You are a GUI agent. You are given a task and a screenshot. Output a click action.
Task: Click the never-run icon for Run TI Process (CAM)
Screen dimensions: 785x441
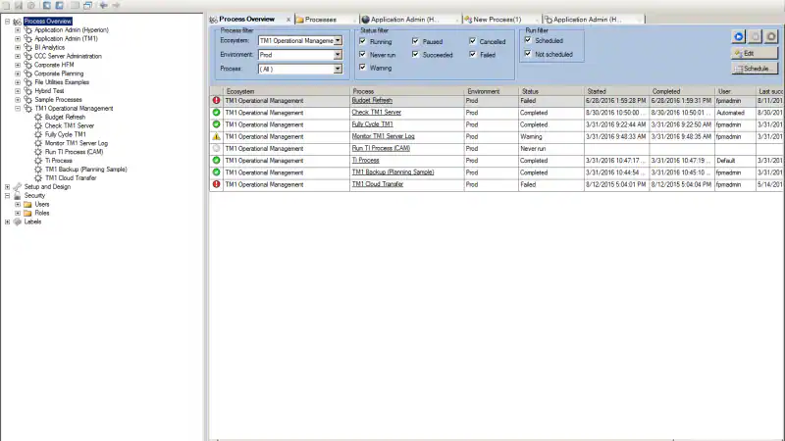[x=216, y=149]
